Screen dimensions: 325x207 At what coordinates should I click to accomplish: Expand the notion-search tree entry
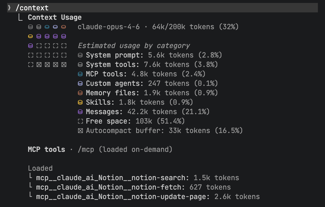[31, 178]
